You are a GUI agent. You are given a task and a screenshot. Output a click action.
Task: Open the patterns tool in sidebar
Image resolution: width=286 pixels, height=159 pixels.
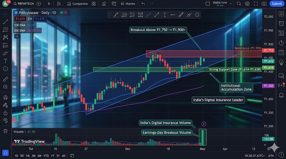coord(6,37)
